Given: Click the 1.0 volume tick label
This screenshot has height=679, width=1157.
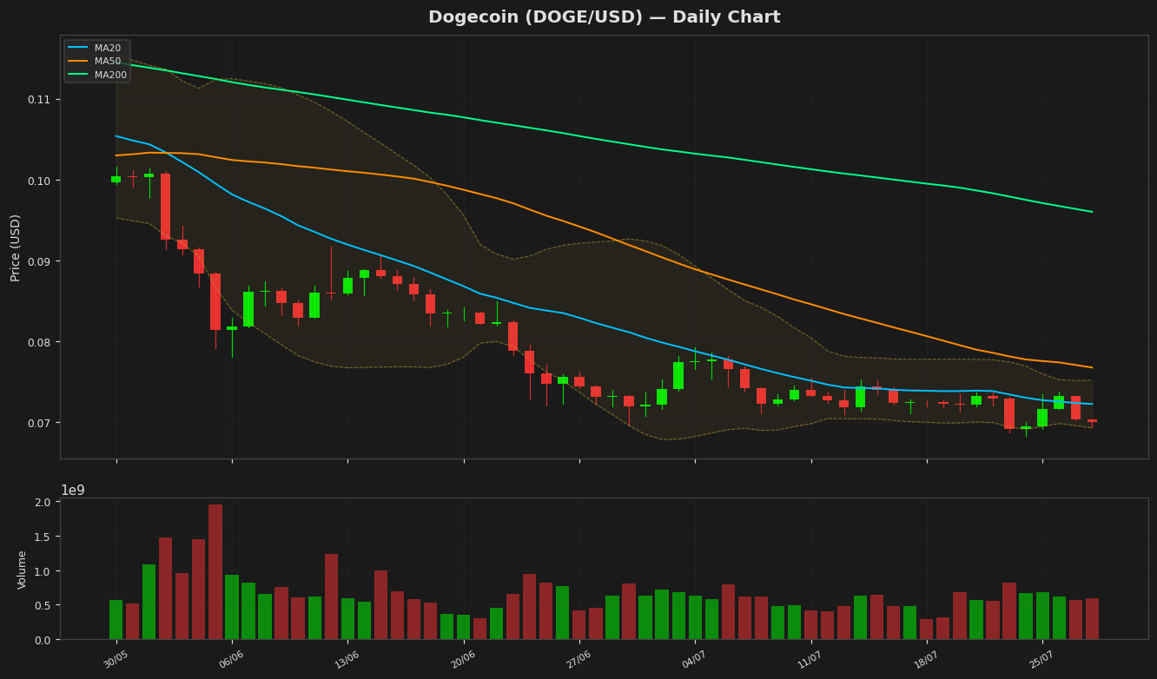Looking at the screenshot, I should coord(43,571).
